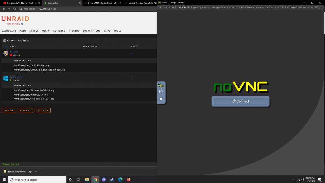
Task: Open File Explorer from taskbar
Action: pos(87,180)
